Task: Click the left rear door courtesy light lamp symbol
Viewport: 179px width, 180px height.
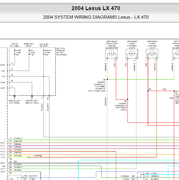Action: pos(152,54)
